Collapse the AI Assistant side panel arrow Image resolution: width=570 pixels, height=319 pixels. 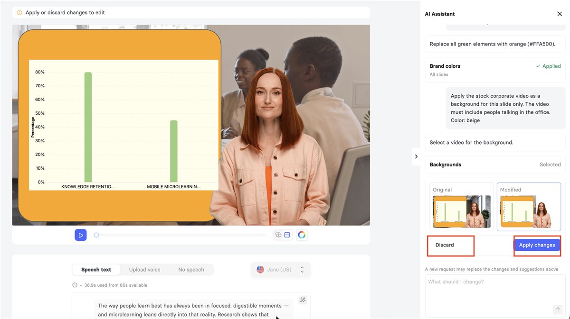click(416, 156)
